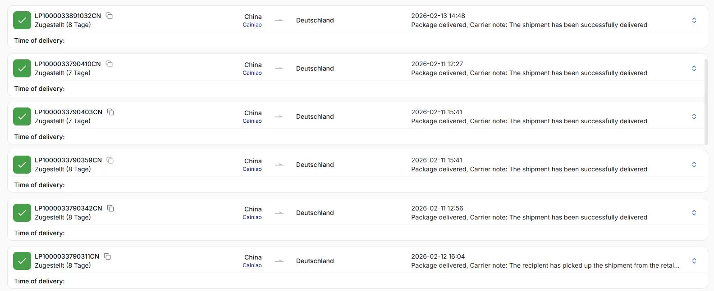714x291 pixels.
Task: Copy tracking number LP1000033891032CN
Action: [x=109, y=16]
